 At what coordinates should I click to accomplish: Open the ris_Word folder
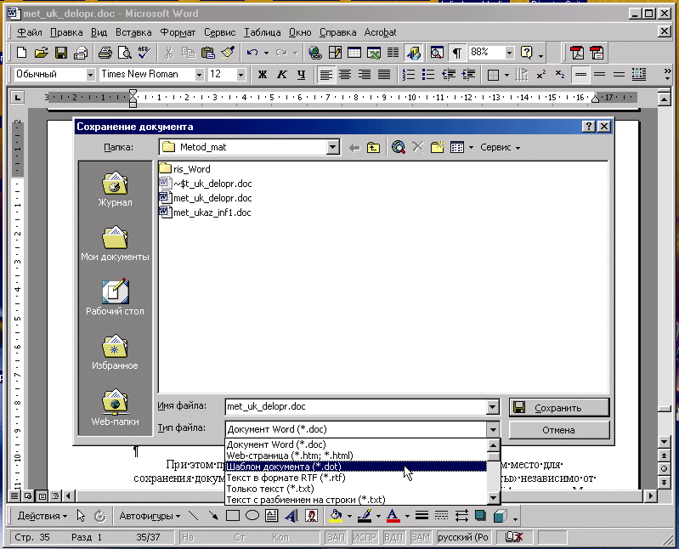185,169
